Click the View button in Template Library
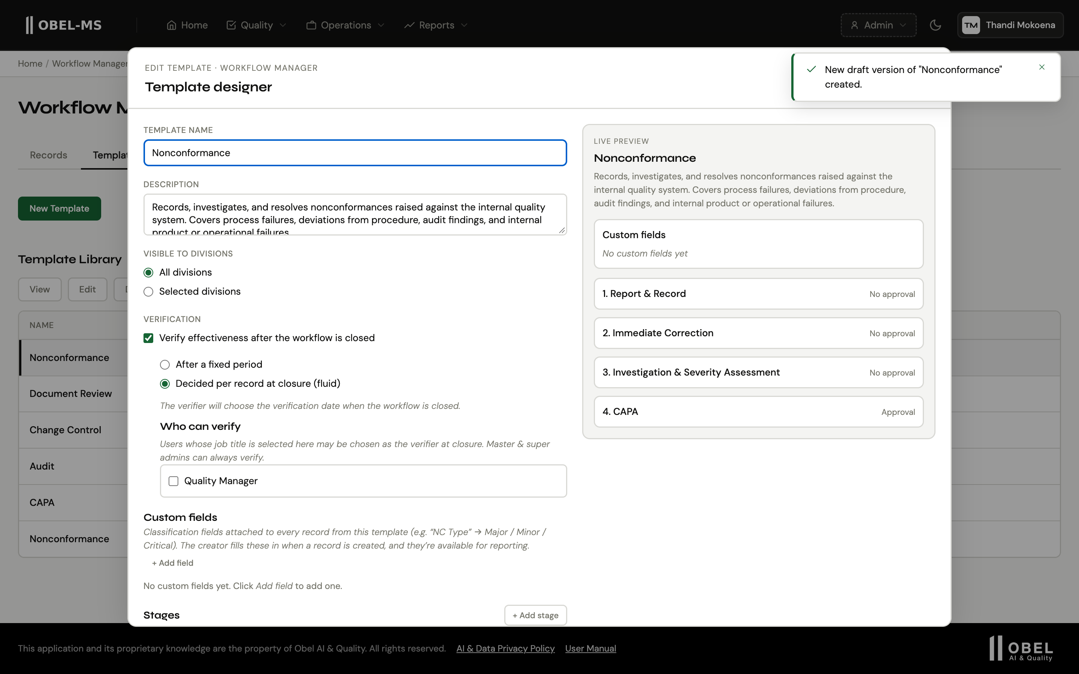The height and width of the screenshot is (674, 1079). 40,289
